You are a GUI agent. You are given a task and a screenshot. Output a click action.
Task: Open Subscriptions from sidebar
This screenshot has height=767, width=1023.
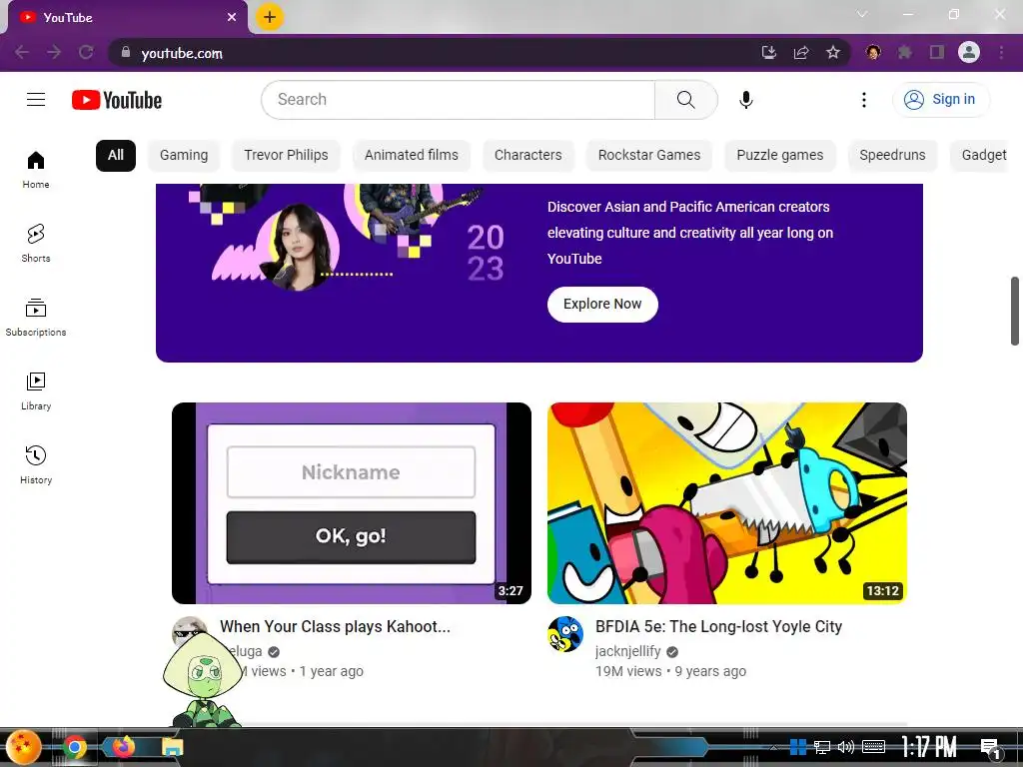click(36, 317)
